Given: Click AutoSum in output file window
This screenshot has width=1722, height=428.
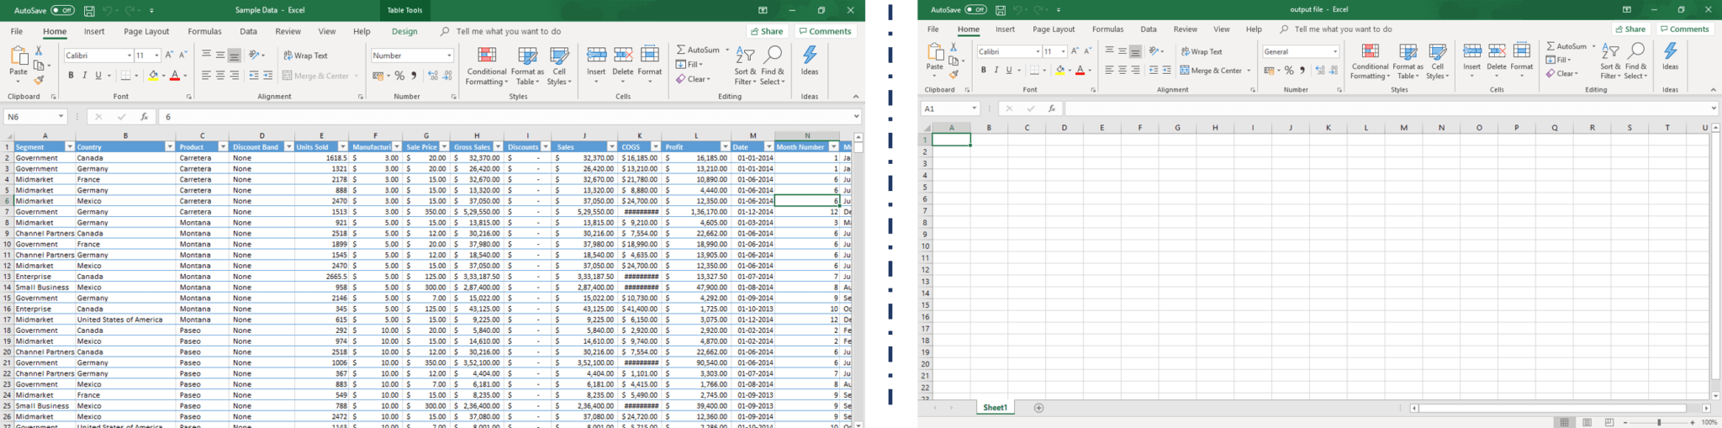Looking at the screenshot, I should [x=1566, y=46].
